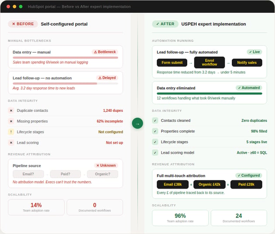Click the green AFTER badge
Screen dimensions: 275x234
coord(165,24)
